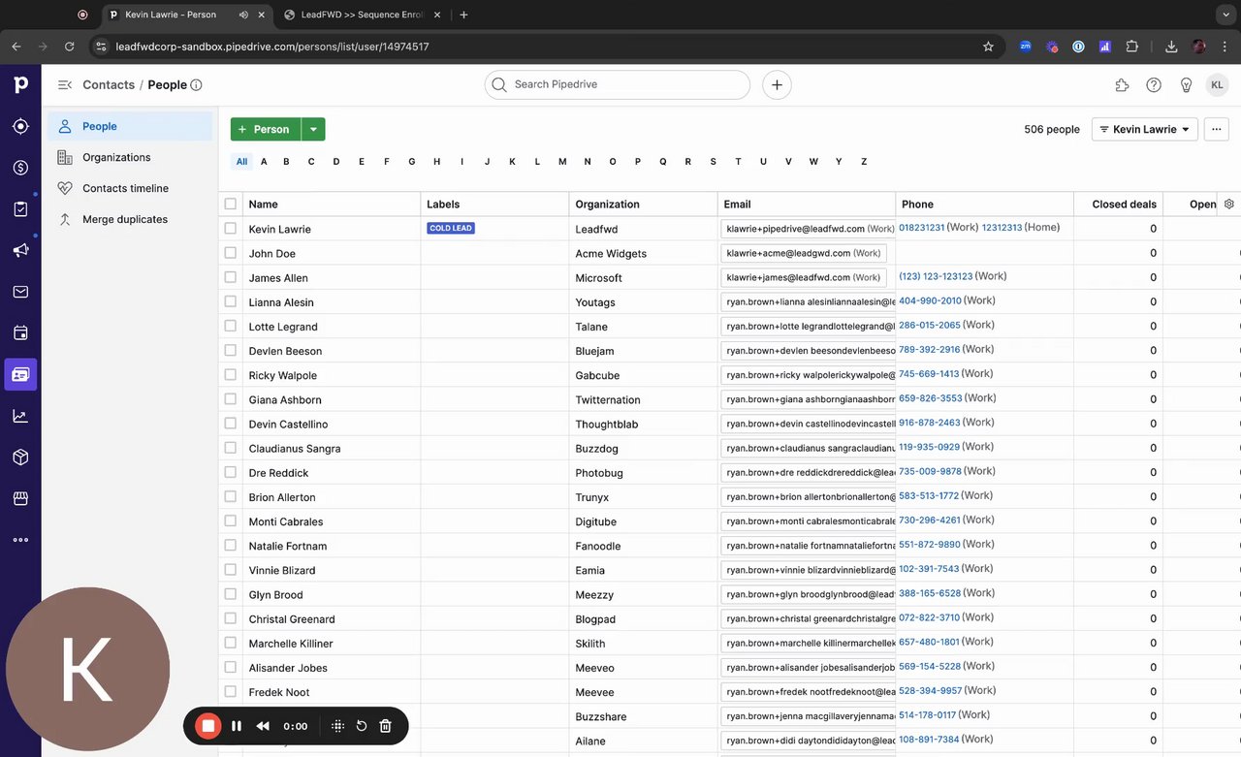1241x757 pixels.
Task: Open the More dots icon in sidebar
Action: pos(20,540)
